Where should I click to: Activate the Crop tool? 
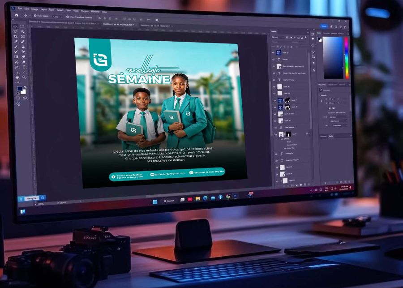pyautogui.click(x=16, y=37)
